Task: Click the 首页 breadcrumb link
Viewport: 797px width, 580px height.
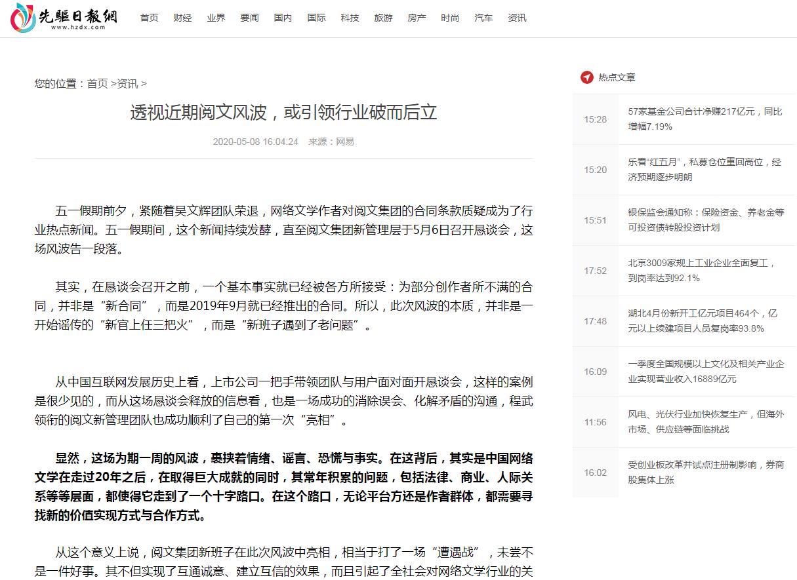Action: tap(97, 83)
